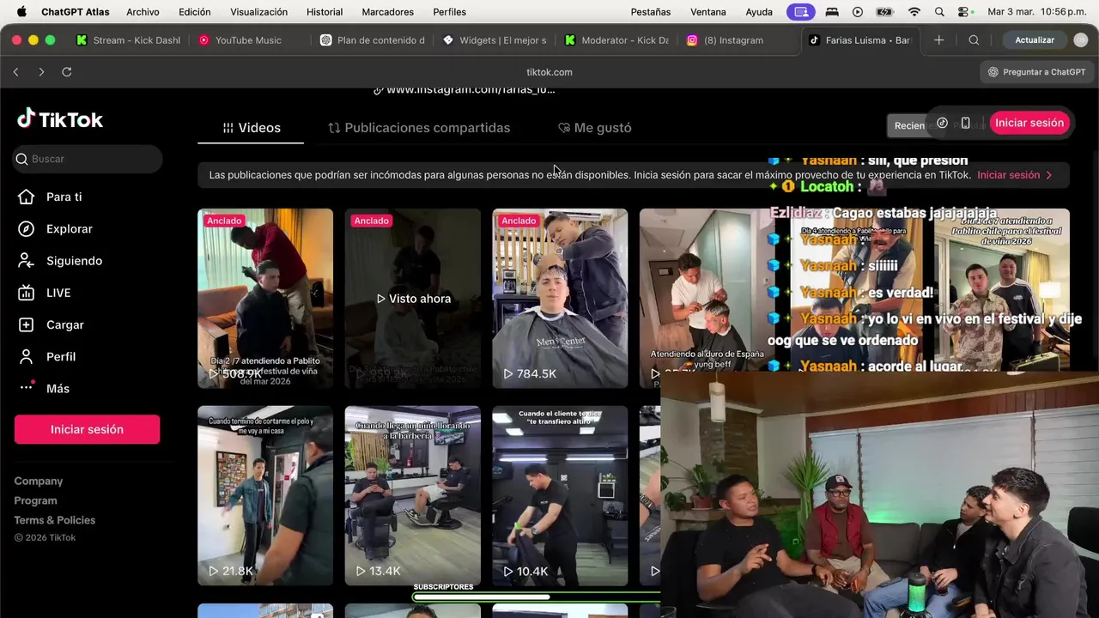
Task: Click the browser back arrow
Action: [x=15, y=72]
